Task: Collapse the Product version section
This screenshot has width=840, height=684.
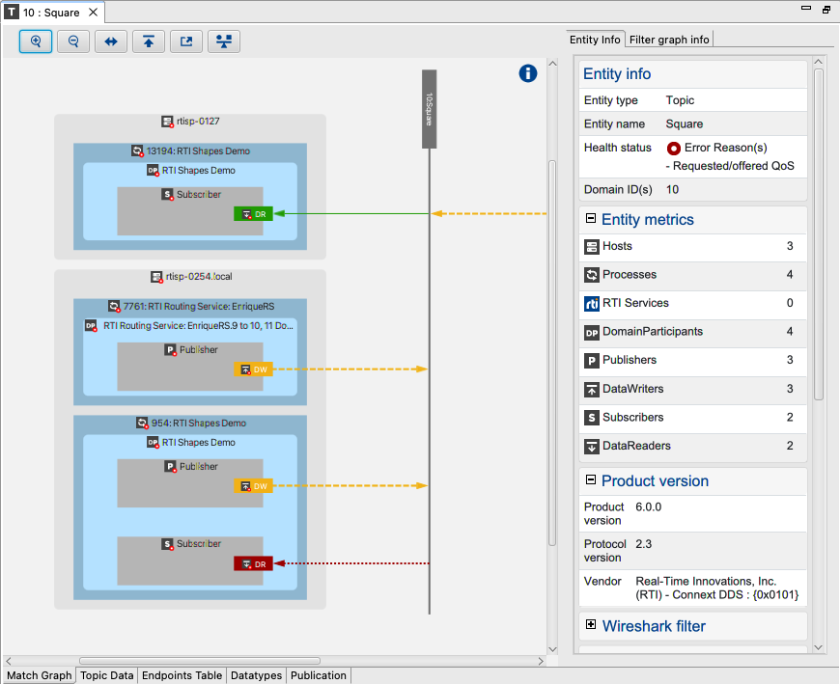Action: pos(591,480)
